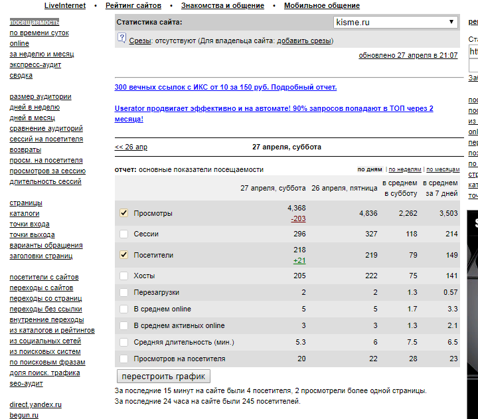Screen dimensions: 478x419
Task: Check the Перезагрузки row checkbox
Action: (123, 292)
